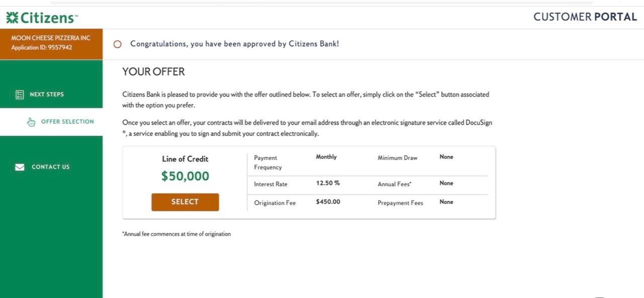The width and height of the screenshot is (644, 298).
Task: Click the $450.00 origination fee value
Action: tap(328, 202)
